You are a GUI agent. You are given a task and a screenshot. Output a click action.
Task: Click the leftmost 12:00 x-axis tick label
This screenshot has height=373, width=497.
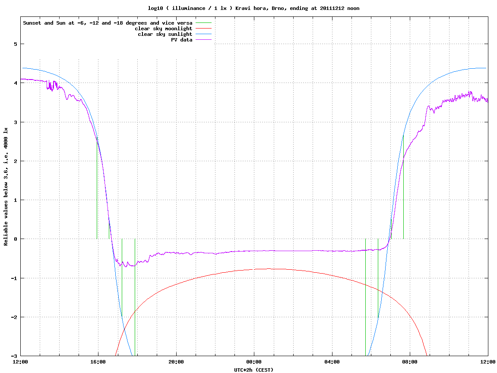tap(20, 362)
